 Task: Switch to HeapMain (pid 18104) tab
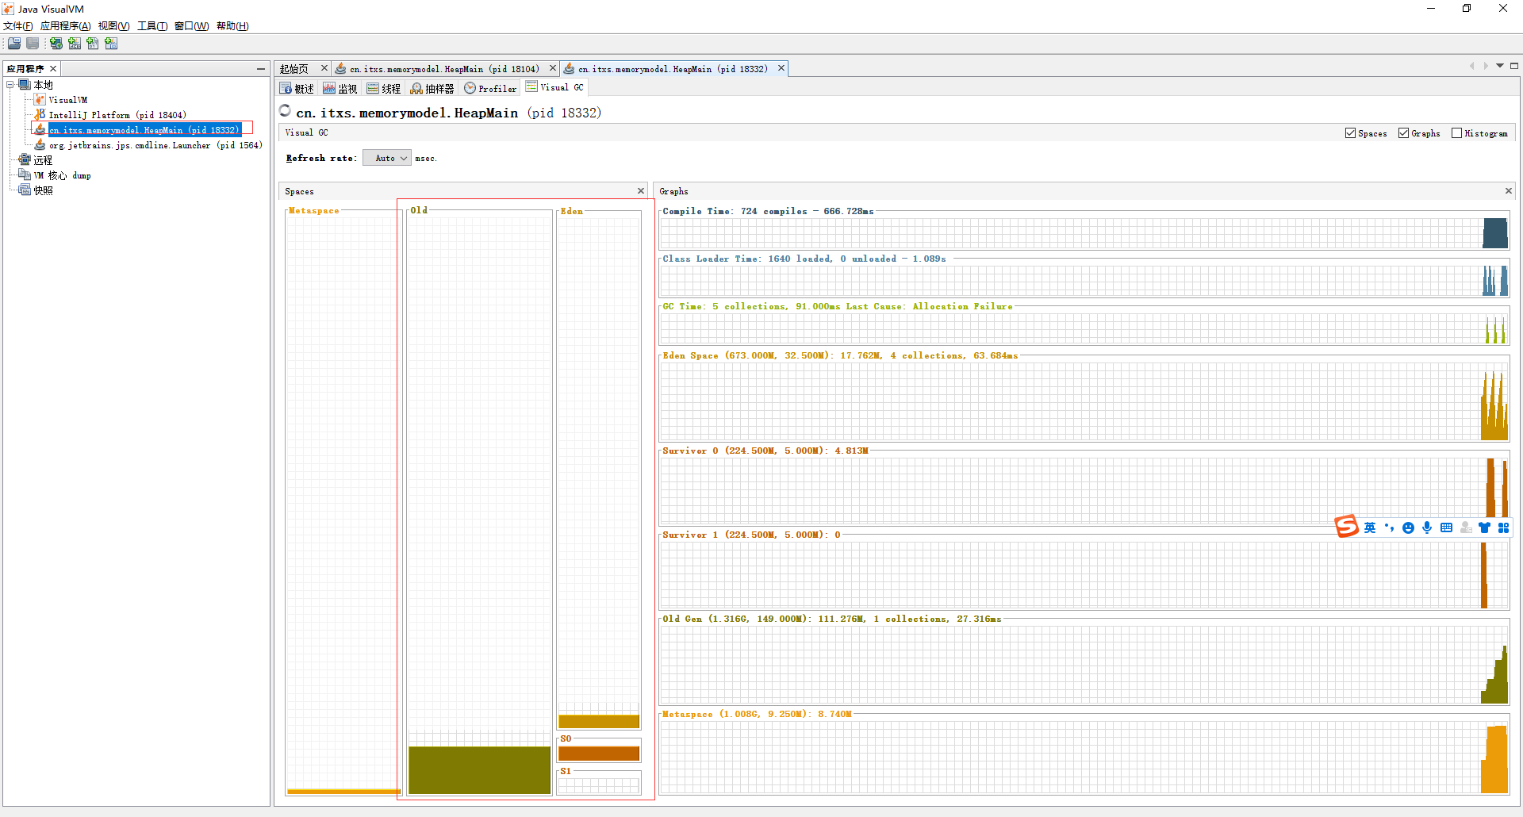[444, 69]
